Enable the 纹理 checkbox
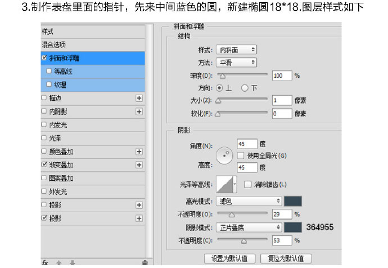 pyautogui.click(x=49, y=84)
